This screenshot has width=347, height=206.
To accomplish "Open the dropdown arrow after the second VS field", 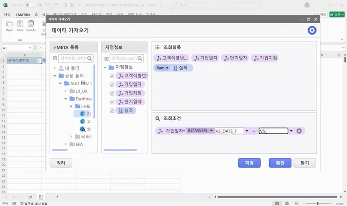I will click(291, 131).
